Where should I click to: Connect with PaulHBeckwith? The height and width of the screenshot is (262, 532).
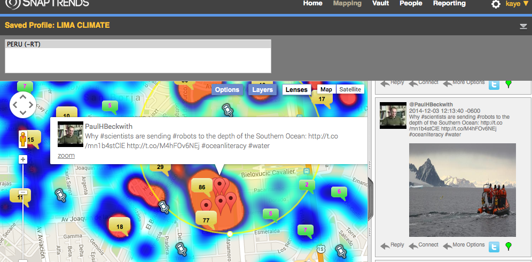[424, 245]
